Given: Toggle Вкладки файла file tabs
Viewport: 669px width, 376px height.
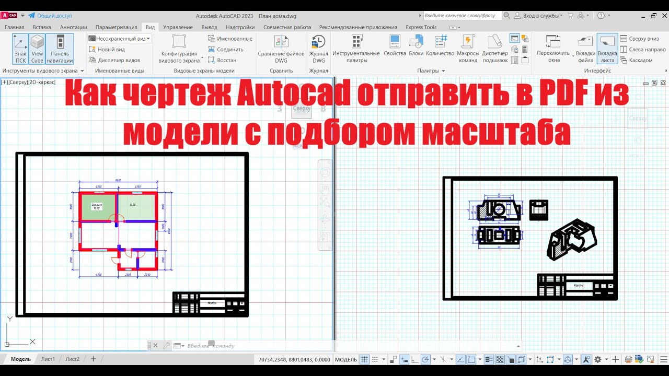Looking at the screenshot, I should pyautogui.click(x=585, y=49).
